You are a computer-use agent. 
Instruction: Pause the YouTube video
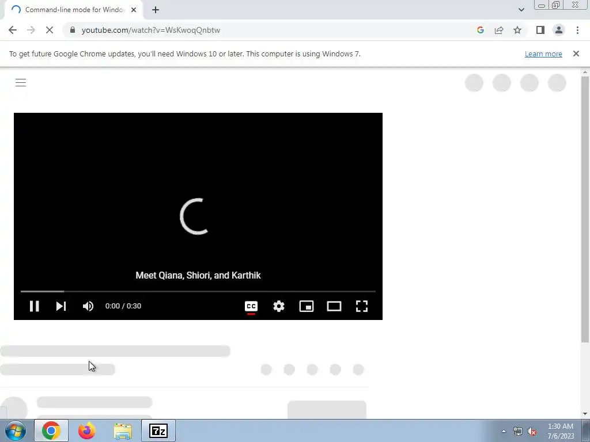(34, 306)
